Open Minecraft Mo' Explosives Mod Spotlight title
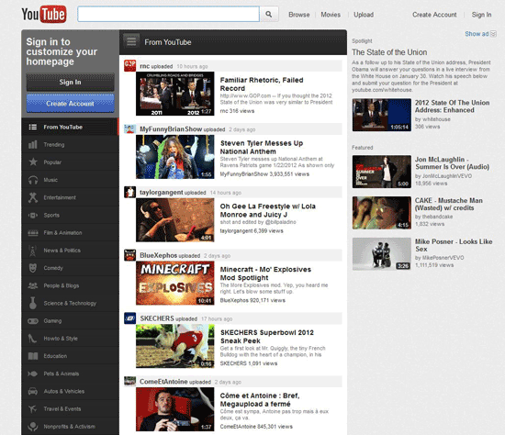The height and width of the screenshot is (435, 505). (x=265, y=273)
